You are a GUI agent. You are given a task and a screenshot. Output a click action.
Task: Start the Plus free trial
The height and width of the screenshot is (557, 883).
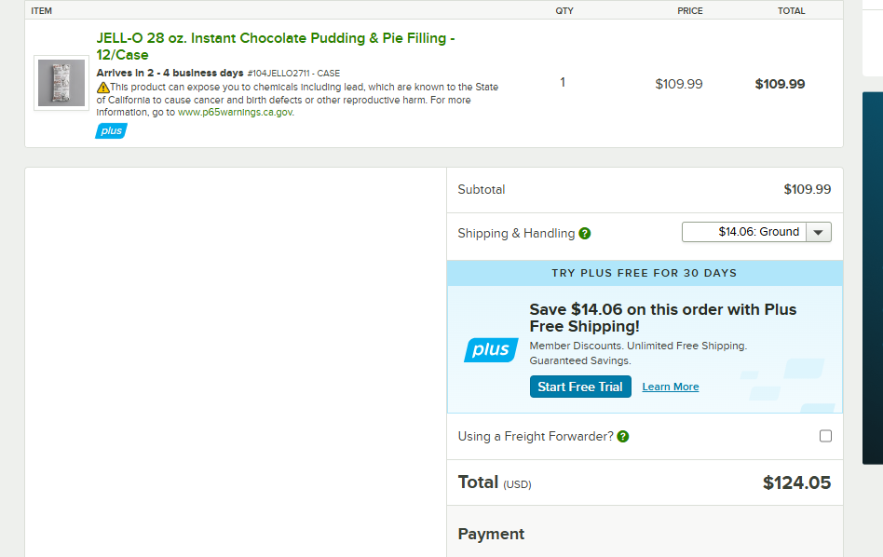point(580,387)
